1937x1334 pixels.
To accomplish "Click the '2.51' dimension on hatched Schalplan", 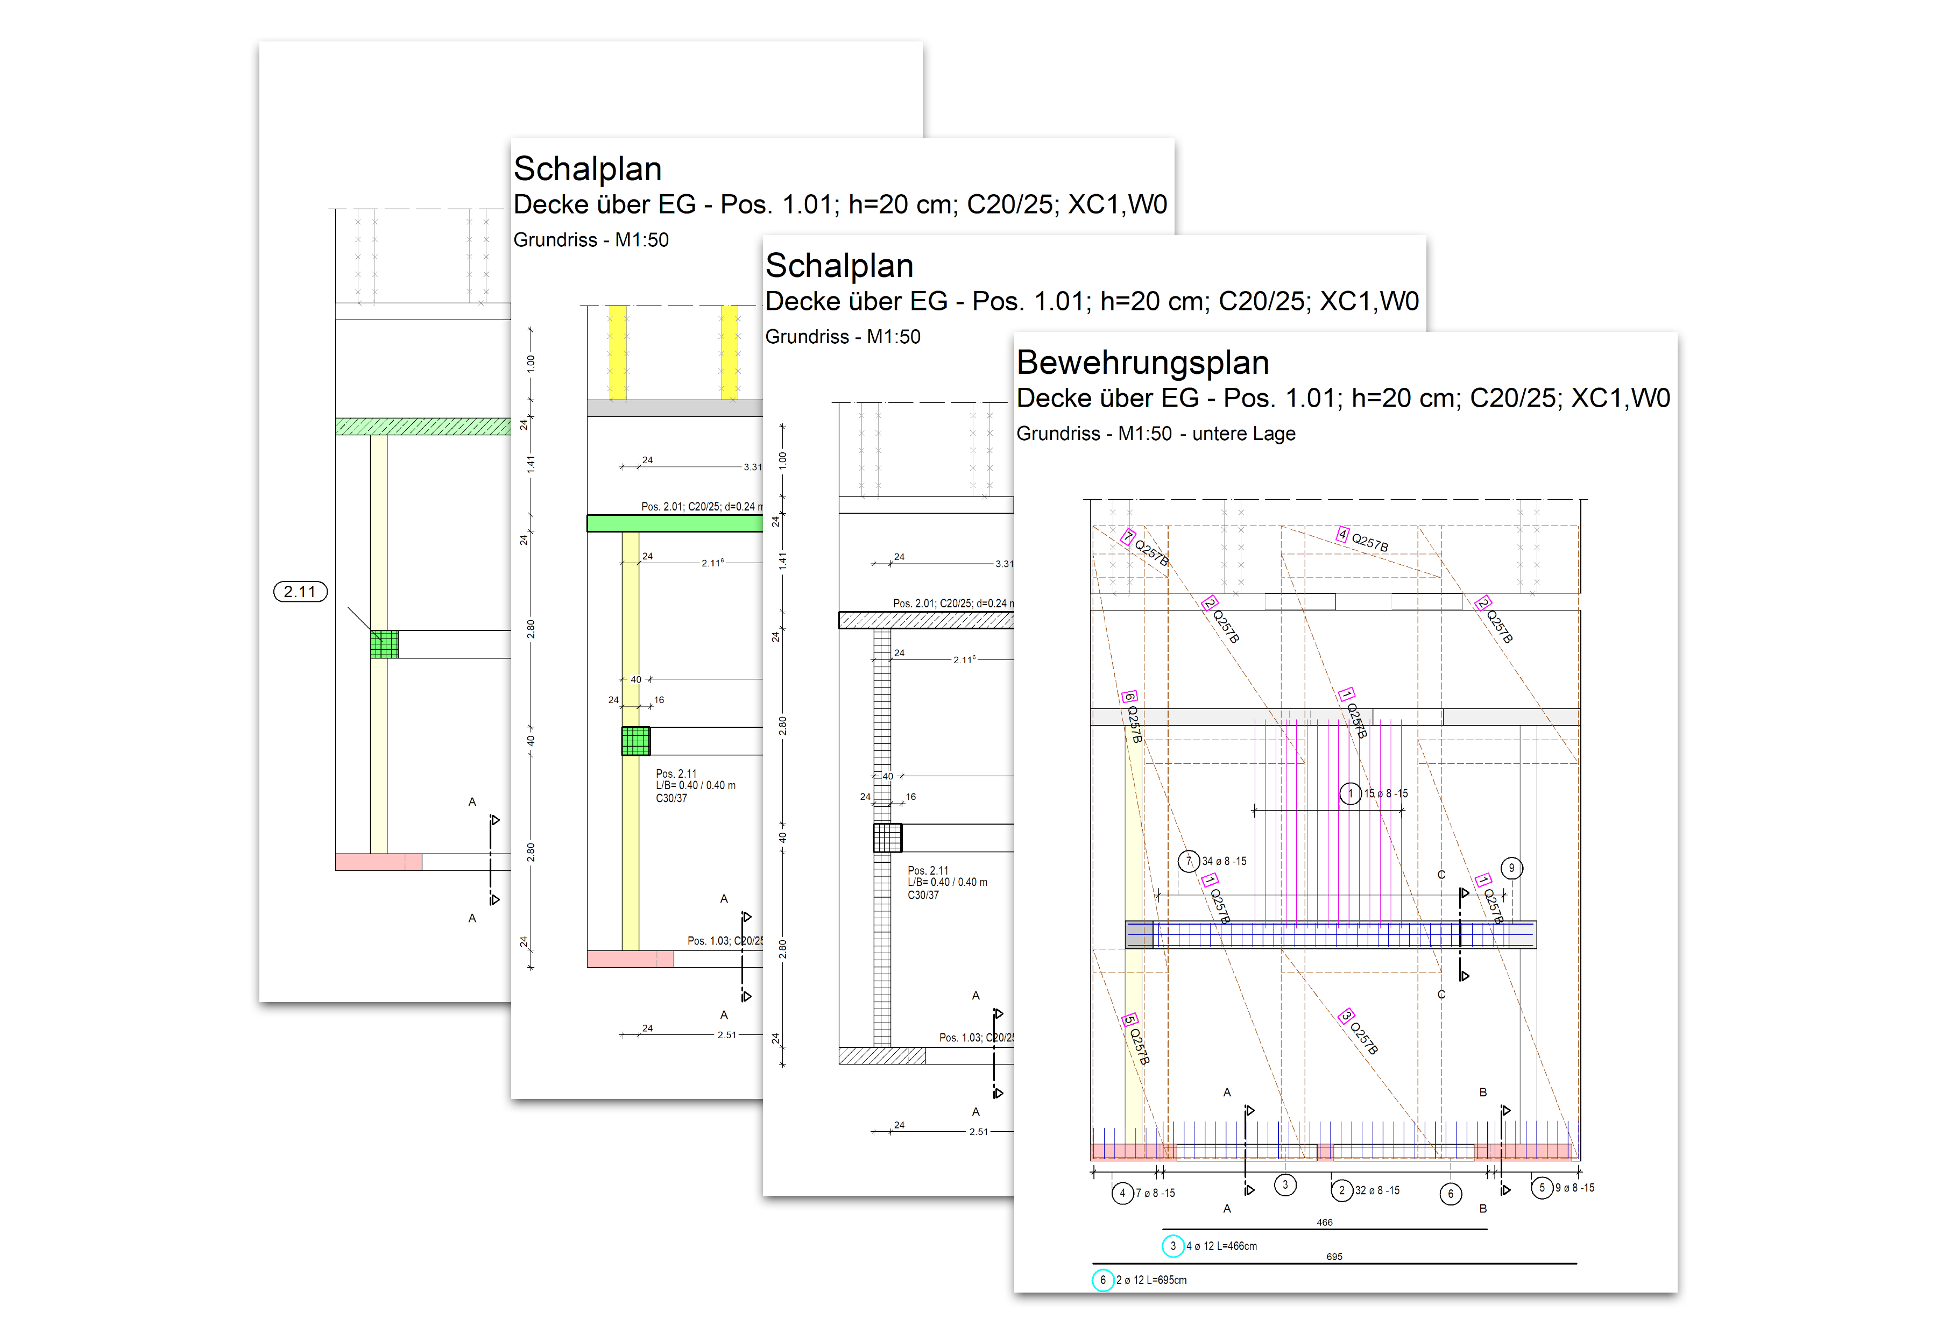I will coord(978,1132).
